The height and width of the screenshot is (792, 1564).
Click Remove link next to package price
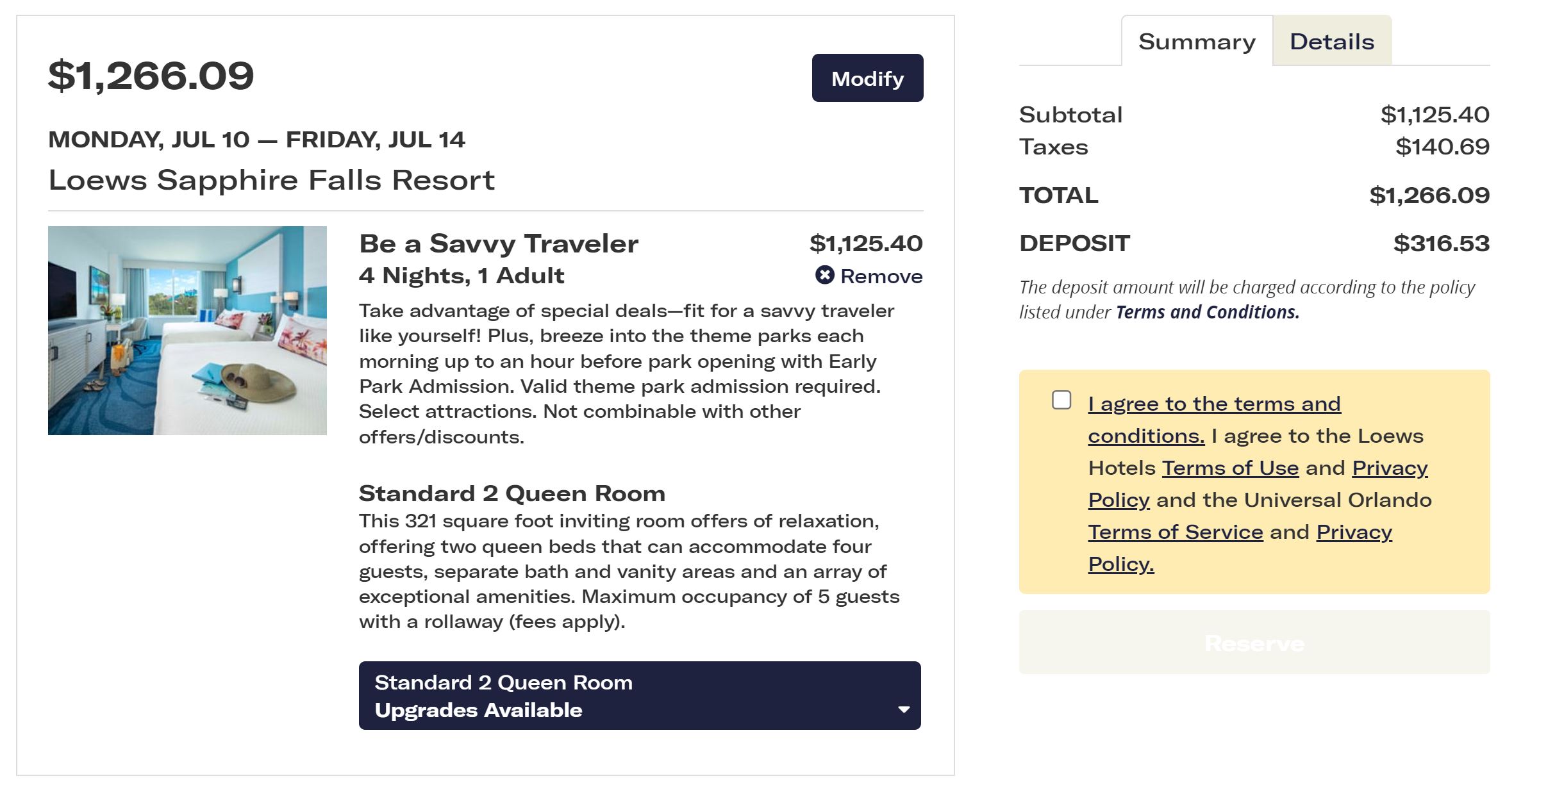[881, 276]
